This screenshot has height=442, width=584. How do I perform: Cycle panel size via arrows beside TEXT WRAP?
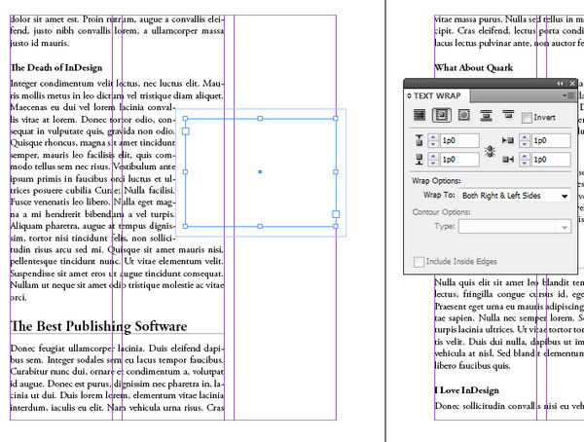click(x=410, y=95)
